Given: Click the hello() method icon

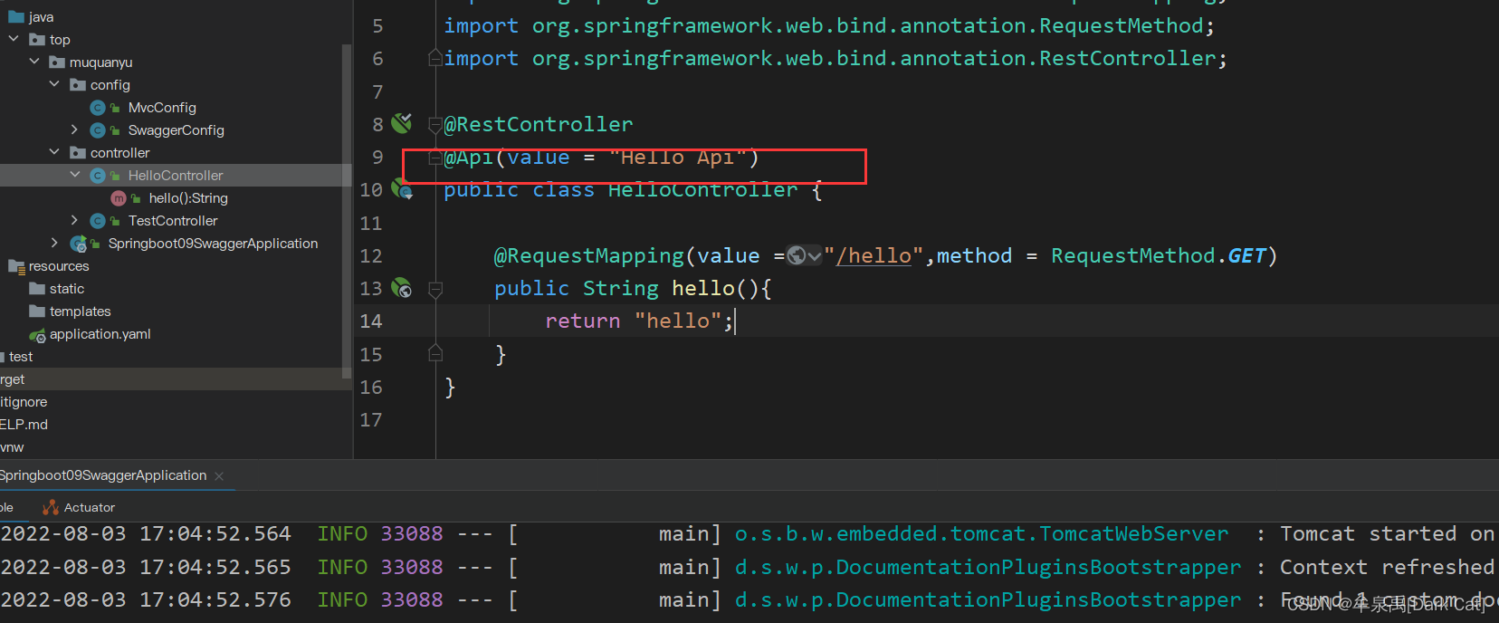Looking at the screenshot, I should click(119, 198).
